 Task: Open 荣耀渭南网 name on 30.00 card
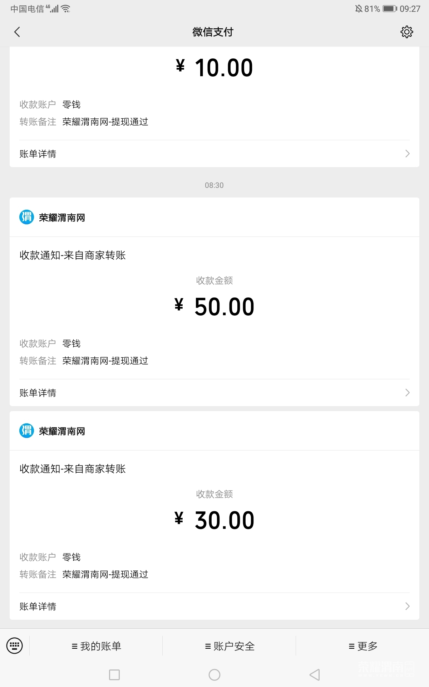(62, 431)
